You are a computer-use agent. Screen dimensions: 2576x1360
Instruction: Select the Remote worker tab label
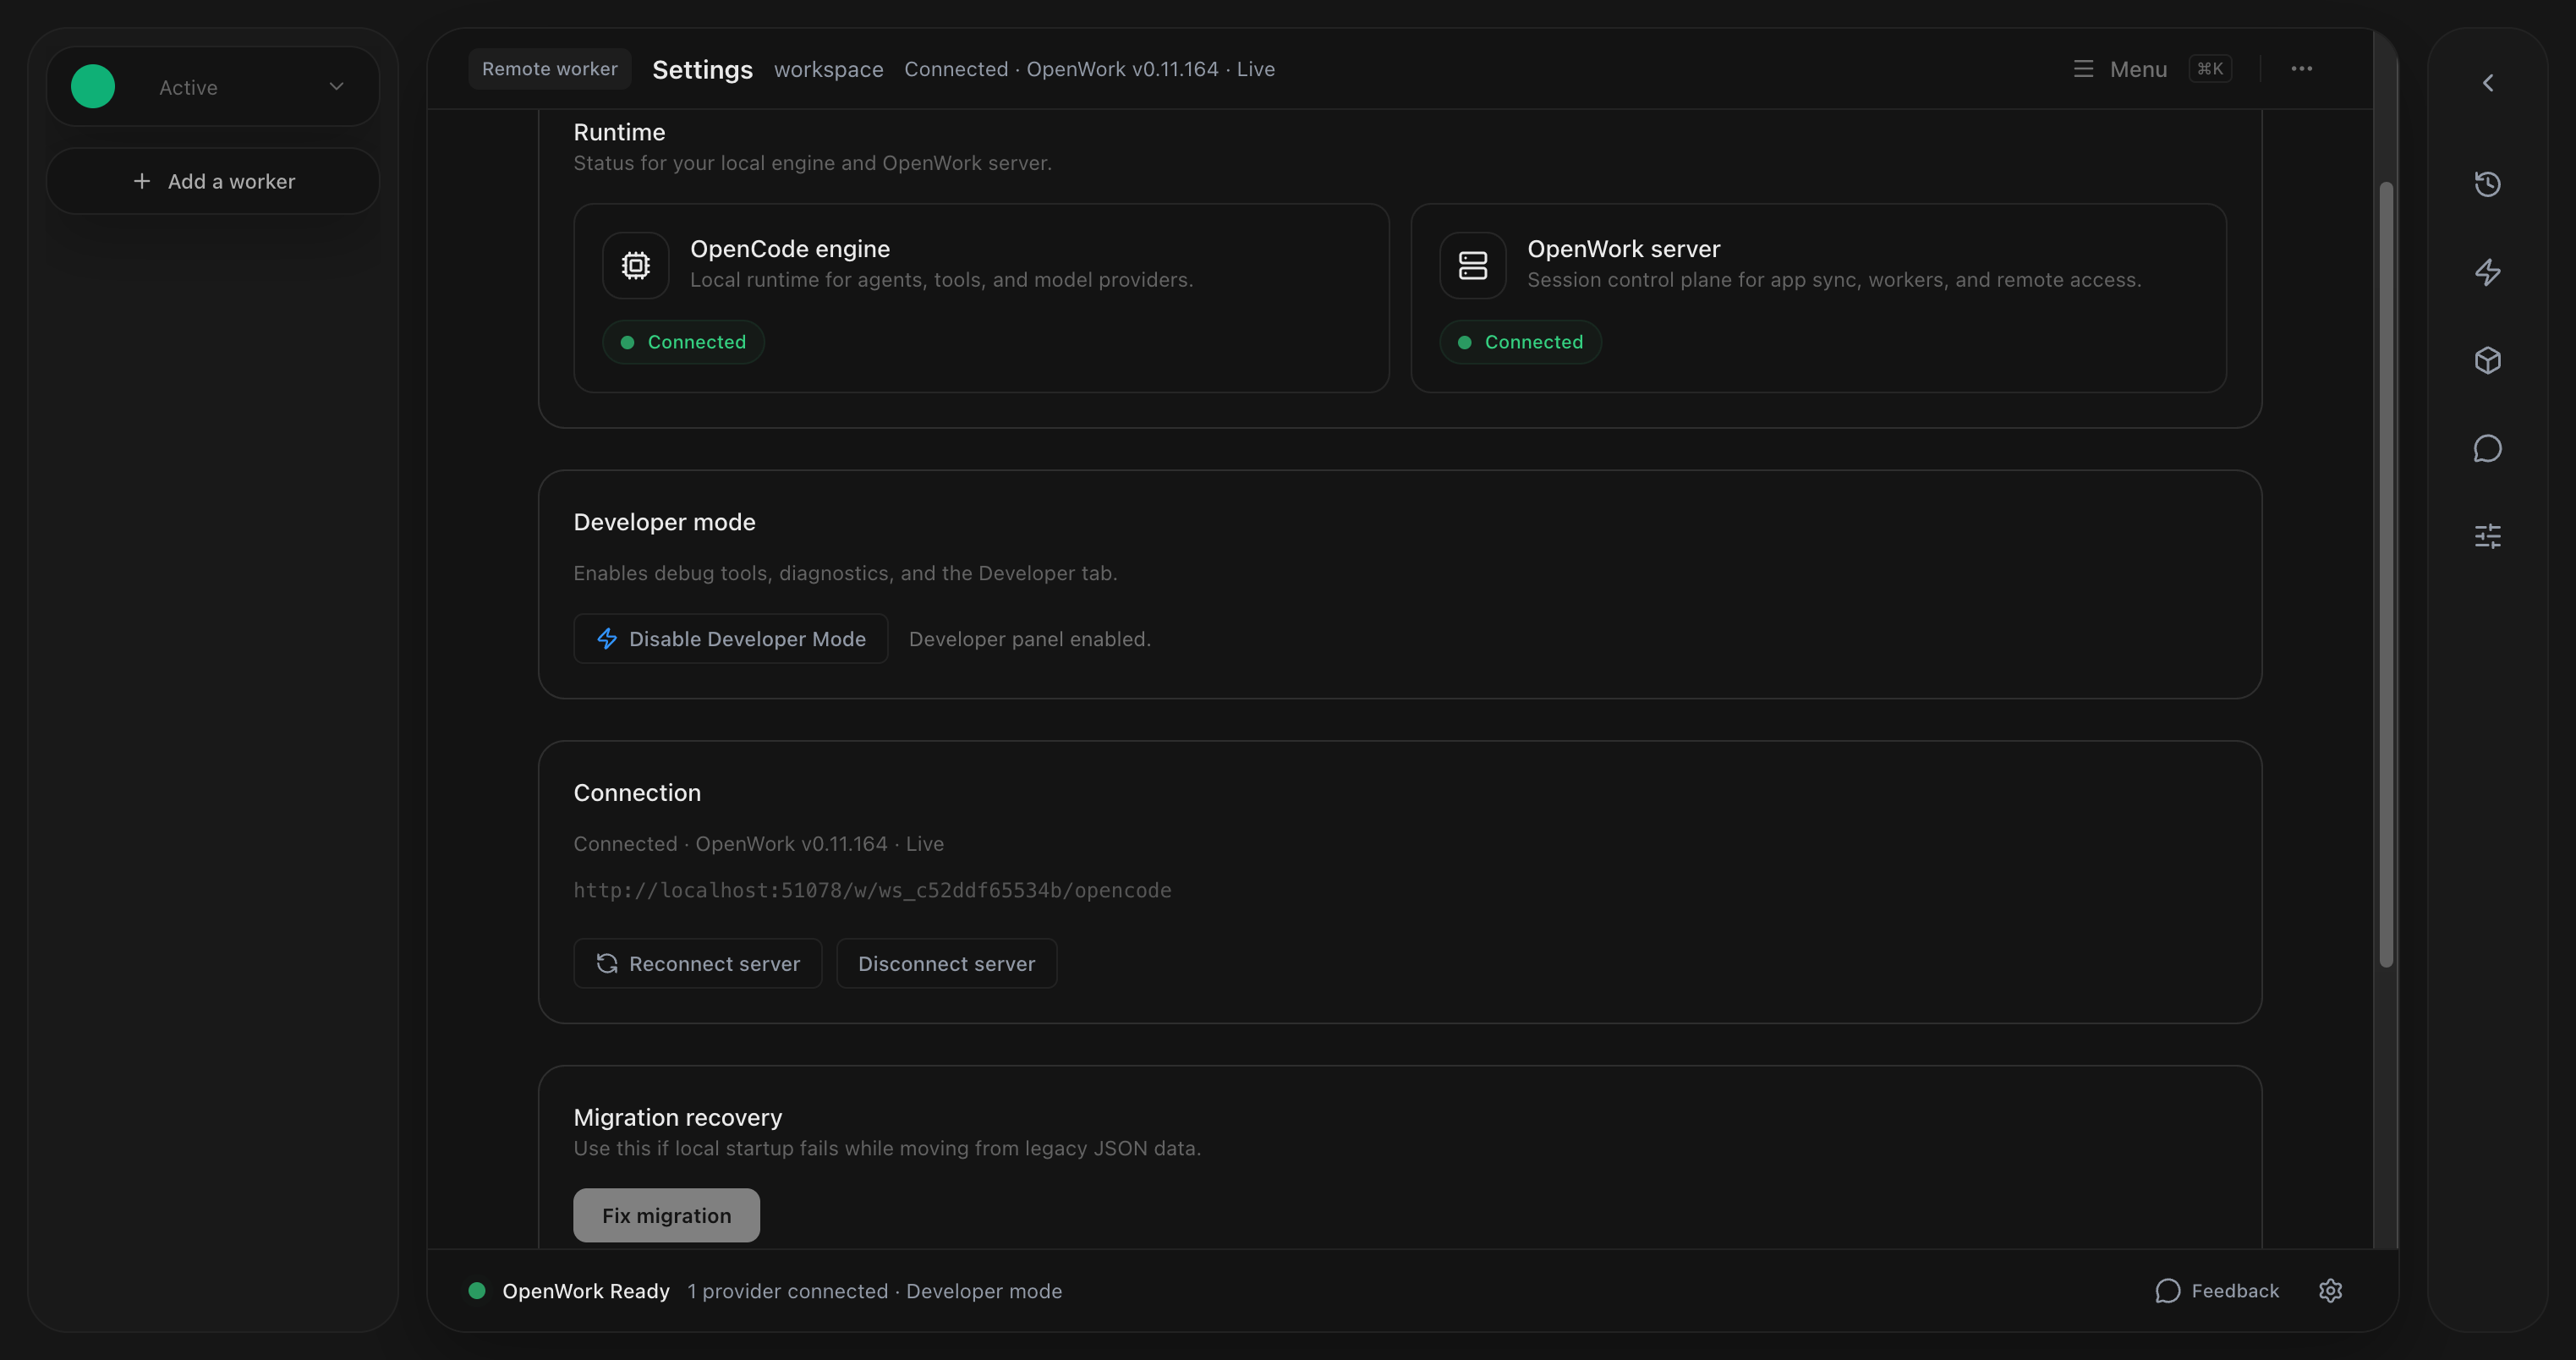pos(549,69)
